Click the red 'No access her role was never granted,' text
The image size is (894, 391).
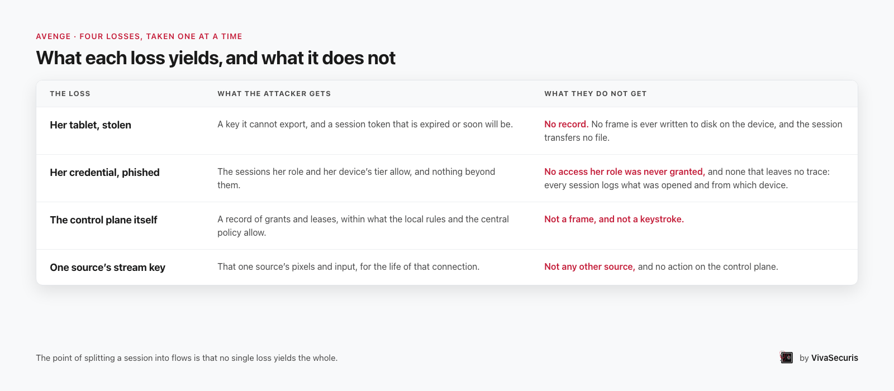click(x=624, y=171)
